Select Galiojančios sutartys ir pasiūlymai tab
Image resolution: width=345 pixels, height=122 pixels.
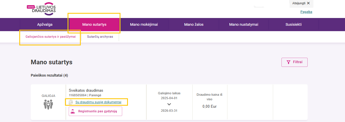coord(51,37)
